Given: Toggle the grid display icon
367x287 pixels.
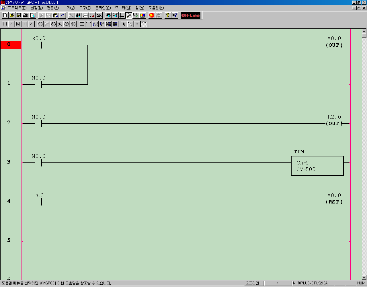Looking at the screenshot, I should (122, 15).
